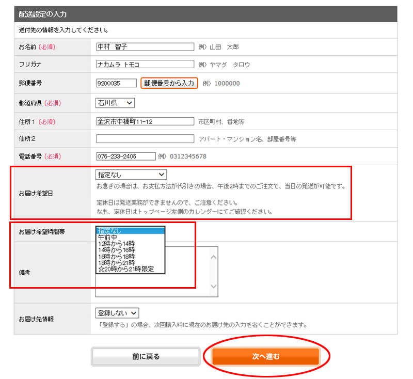Click the フリガナ input field
413x379 pixels.
click(145, 64)
